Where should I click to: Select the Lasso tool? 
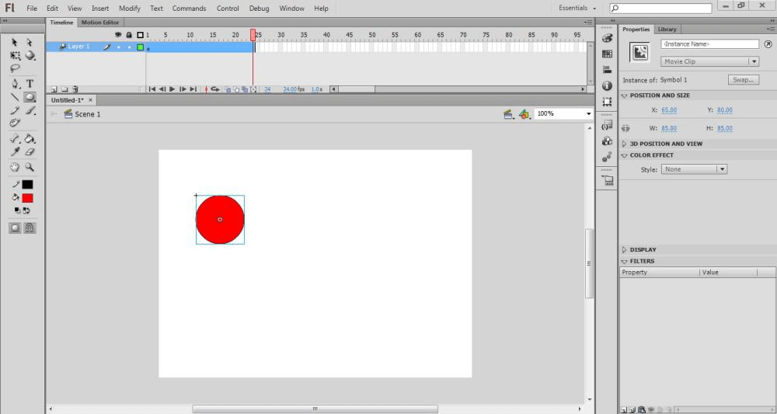click(x=15, y=69)
